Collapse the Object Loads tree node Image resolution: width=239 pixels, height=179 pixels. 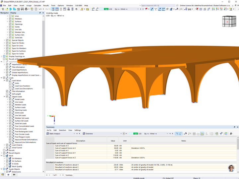(x=4, y=96)
